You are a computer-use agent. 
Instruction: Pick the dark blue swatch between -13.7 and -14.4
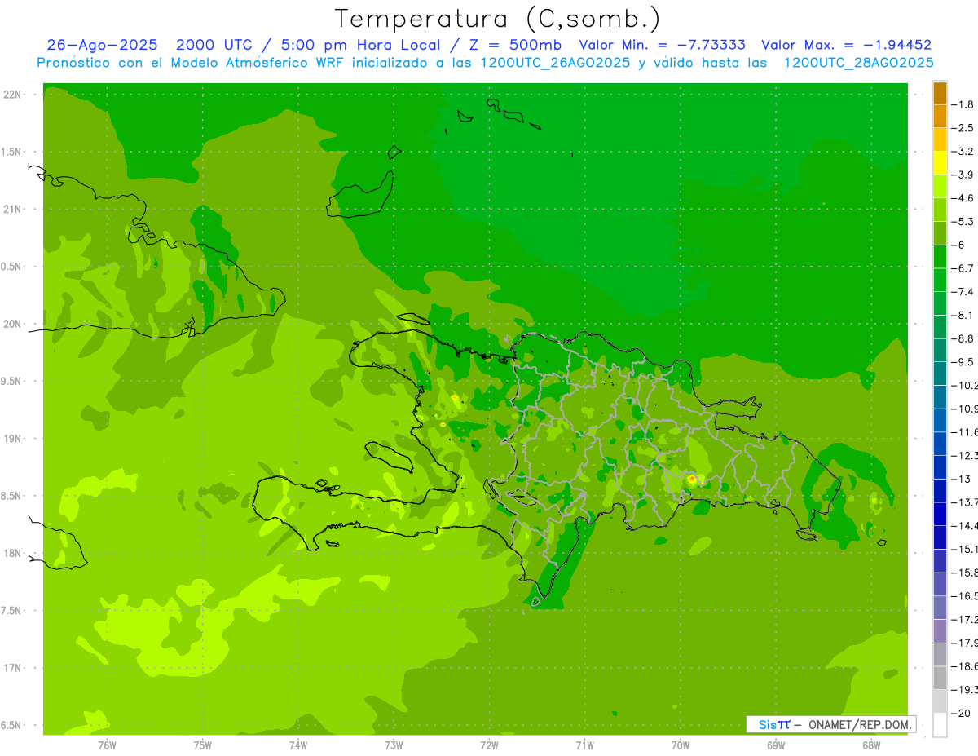pos(940,514)
